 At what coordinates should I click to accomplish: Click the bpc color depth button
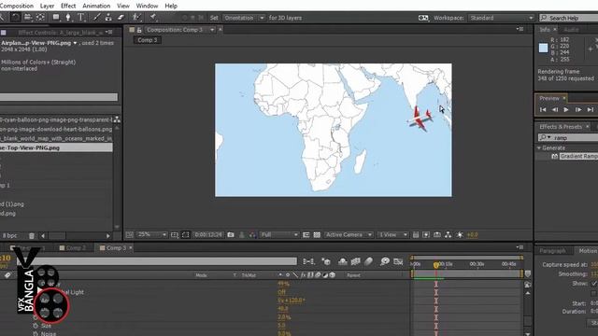(9, 236)
